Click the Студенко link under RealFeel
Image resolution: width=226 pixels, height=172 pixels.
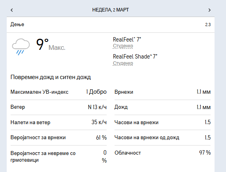123,46
